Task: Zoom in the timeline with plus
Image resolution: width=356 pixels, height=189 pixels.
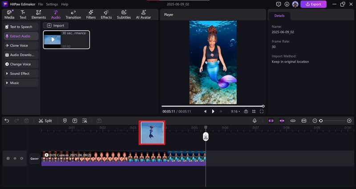Action: click(x=349, y=121)
